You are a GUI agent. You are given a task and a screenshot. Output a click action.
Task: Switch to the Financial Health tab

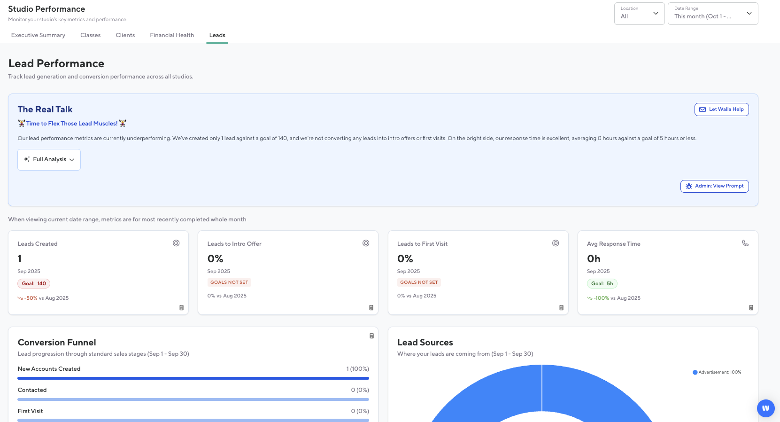[x=172, y=35]
